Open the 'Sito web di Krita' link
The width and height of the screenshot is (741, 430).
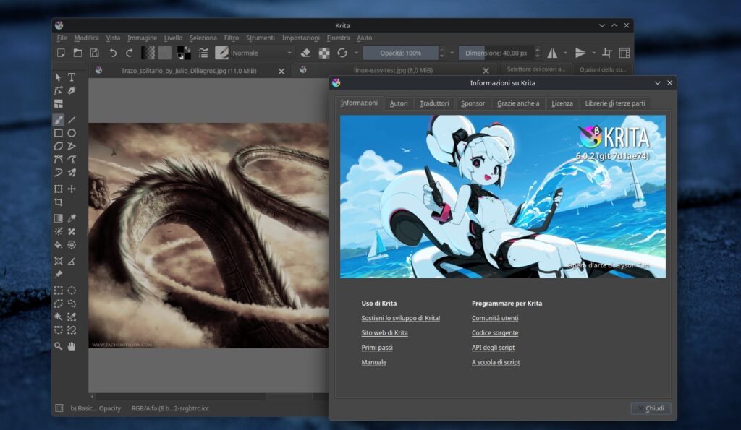point(384,332)
